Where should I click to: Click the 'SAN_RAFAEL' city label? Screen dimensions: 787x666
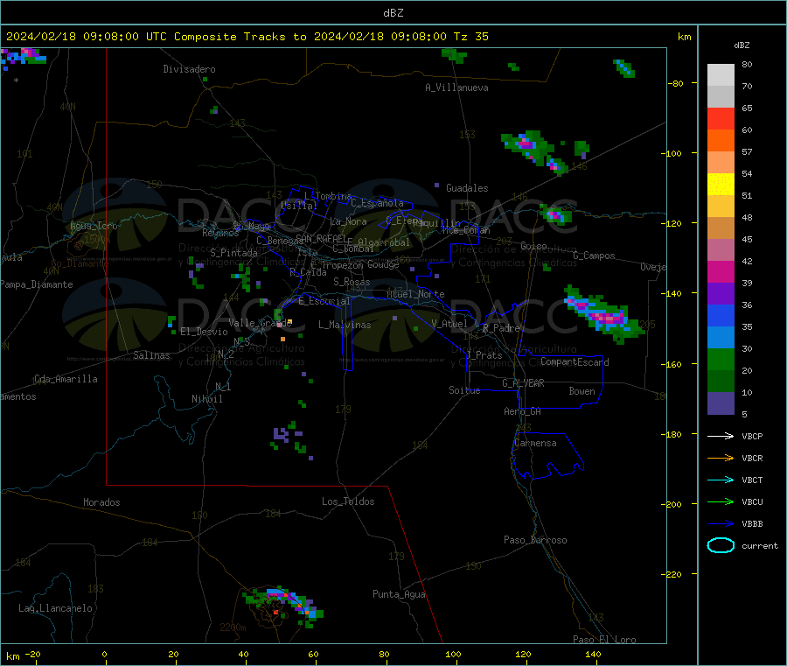click(x=321, y=239)
